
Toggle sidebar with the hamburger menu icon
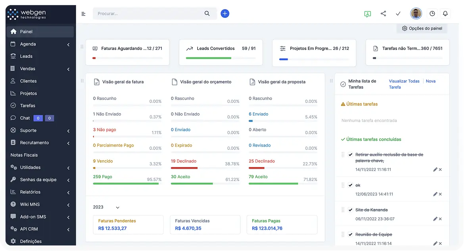click(x=83, y=14)
